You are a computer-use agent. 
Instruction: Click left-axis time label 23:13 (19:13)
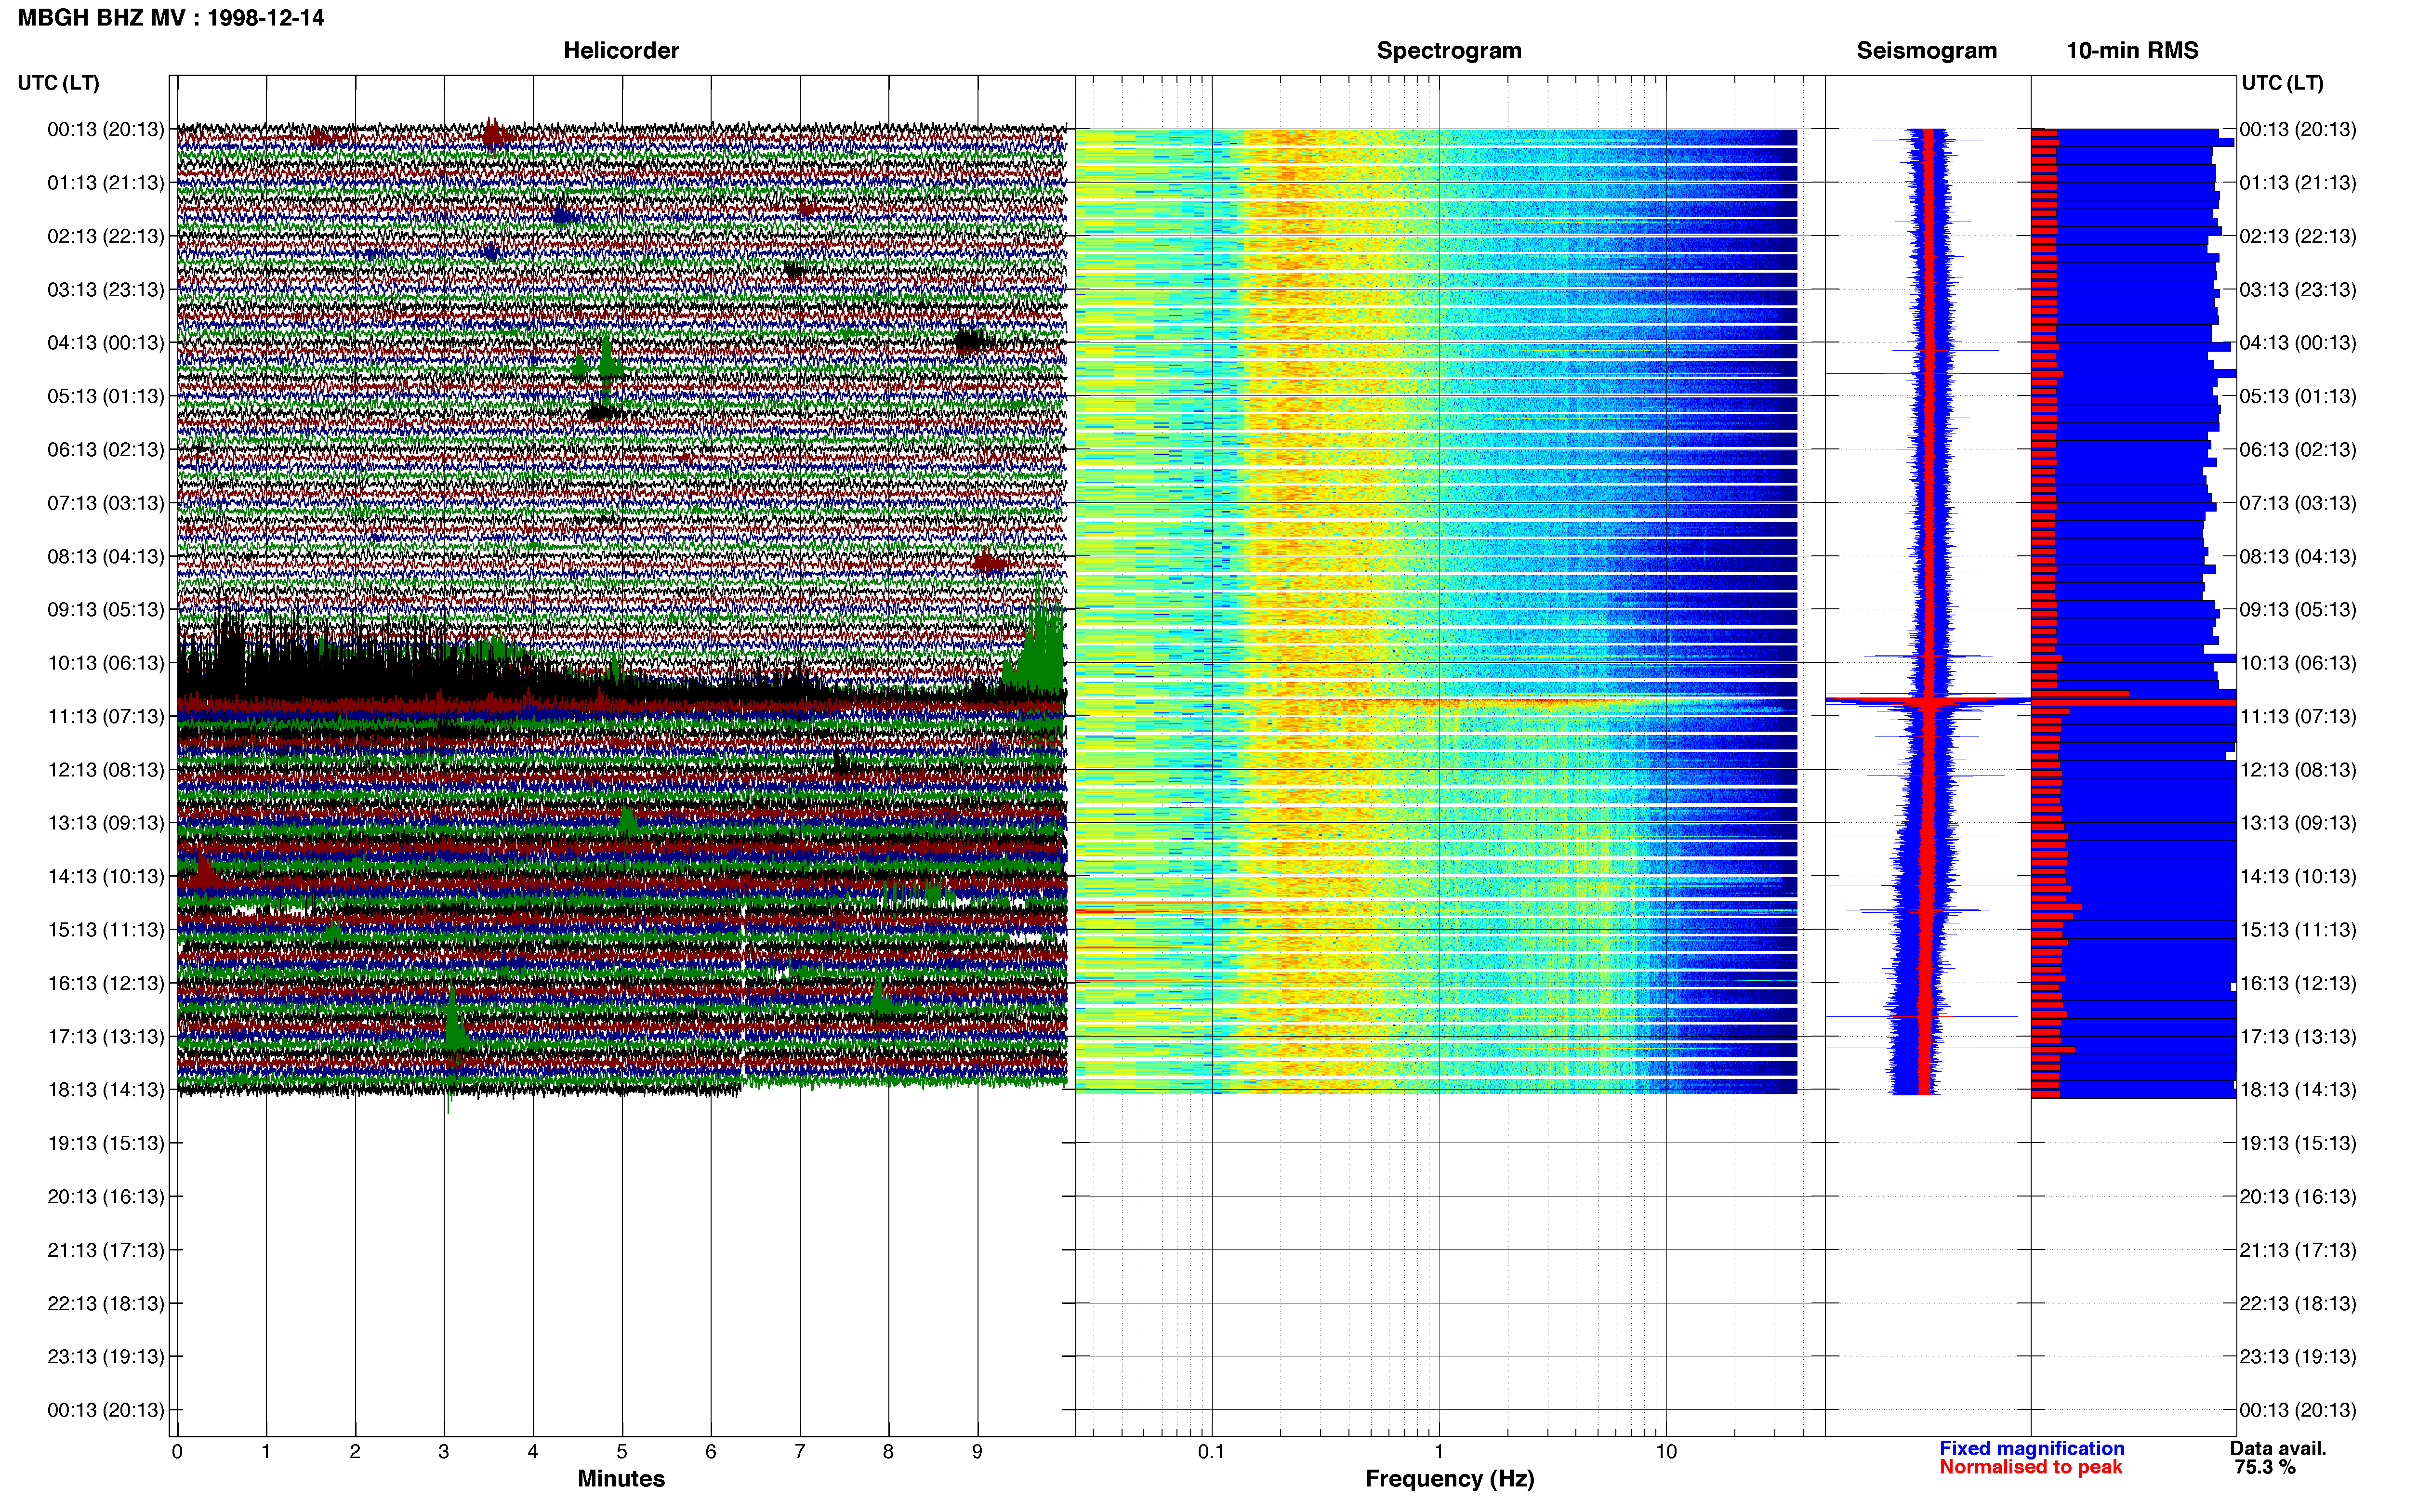106,1356
